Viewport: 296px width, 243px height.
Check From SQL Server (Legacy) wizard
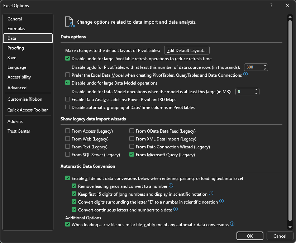[x=68, y=154]
